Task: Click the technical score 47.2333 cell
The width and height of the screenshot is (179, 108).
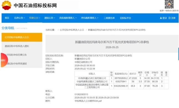Action: 133,78
